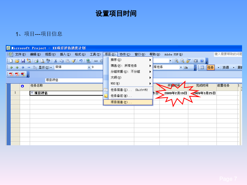
Task: Open the dropdown arrow next to 任务 button
Action: pyautogui.click(x=218, y=68)
